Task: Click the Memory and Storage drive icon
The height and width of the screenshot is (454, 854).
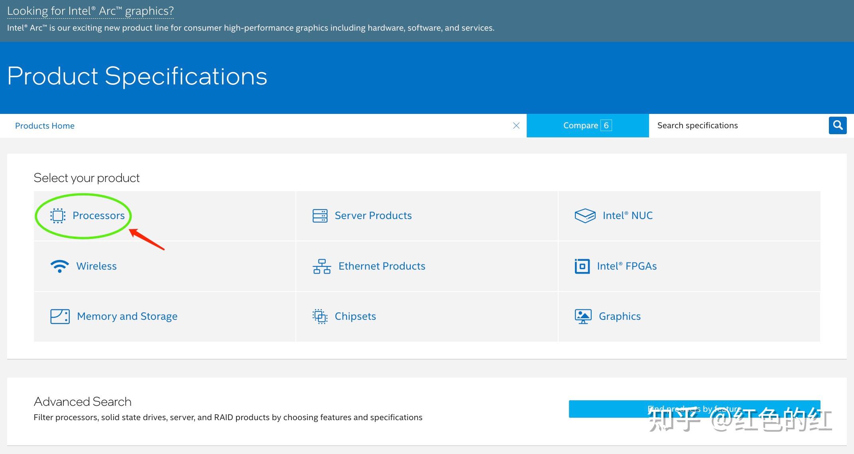Action: point(60,316)
